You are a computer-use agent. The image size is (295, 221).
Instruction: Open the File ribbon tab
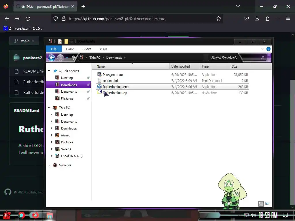point(54,49)
